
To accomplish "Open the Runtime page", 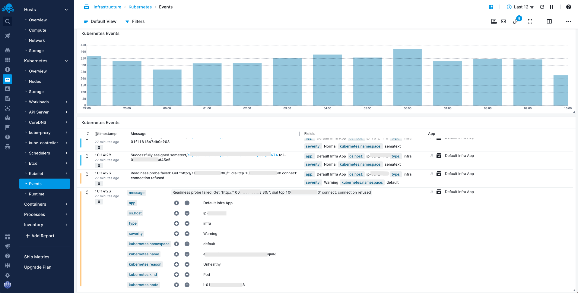I will coord(37,194).
